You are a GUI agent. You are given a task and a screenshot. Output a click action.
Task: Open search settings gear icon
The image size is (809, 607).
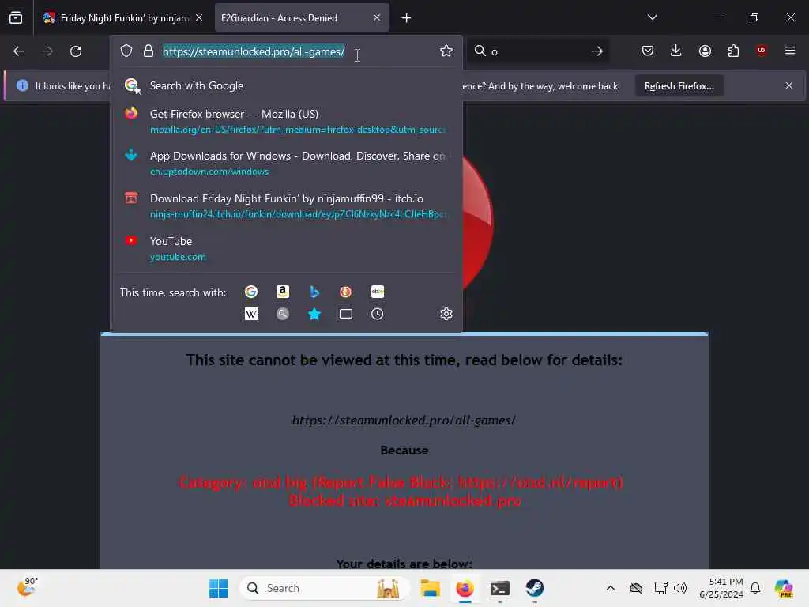[x=446, y=314]
